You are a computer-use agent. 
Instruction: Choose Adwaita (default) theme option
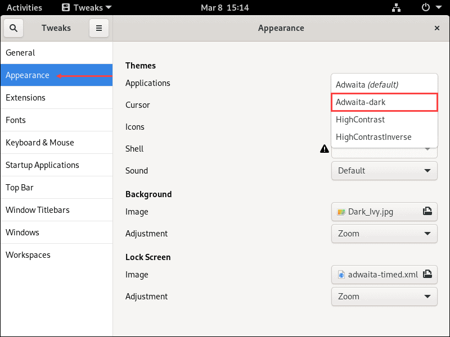point(384,85)
